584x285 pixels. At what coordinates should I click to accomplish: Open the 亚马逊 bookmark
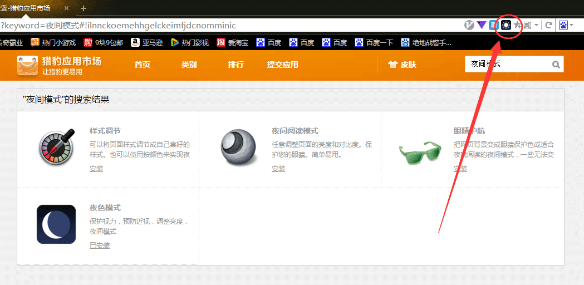(147, 42)
